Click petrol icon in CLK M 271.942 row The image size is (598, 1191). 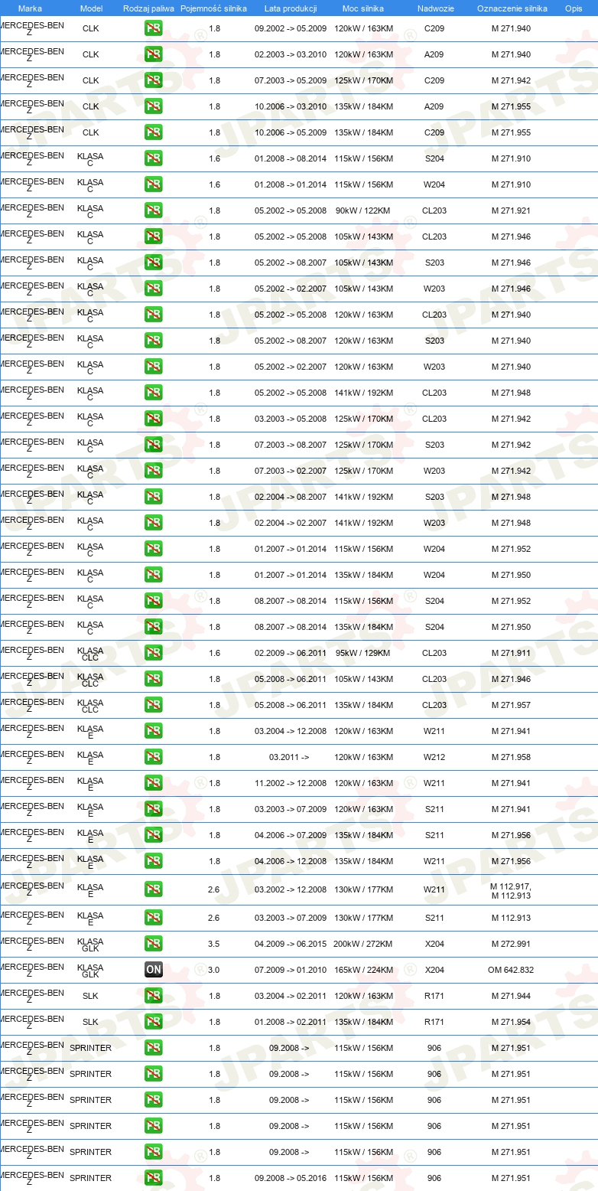(153, 80)
